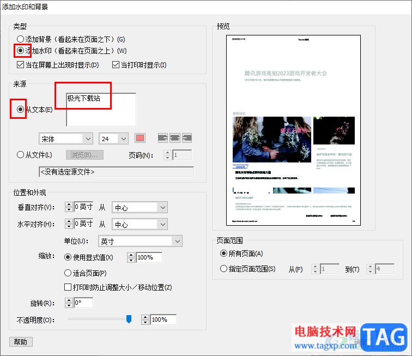Click the 从(F) start page field
This screenshot has height=356, width=412.
coord(330,269)
